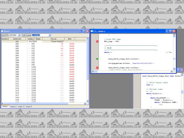Click main.c horizontal scroll right arrow
The height and width of the screenshot is (138, 184).
click(172, 71)
